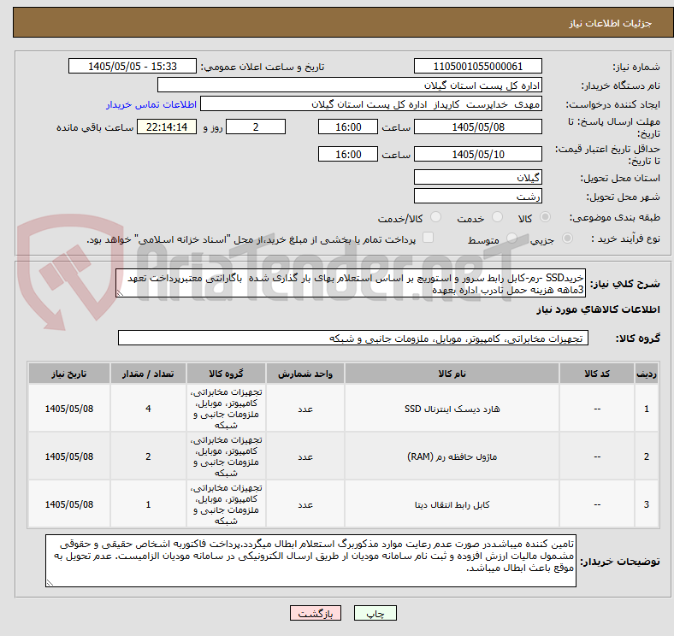The height and width of the screenshot is (636, 674).
Task: Click the delivery province field گیلان
Action: 477,177
